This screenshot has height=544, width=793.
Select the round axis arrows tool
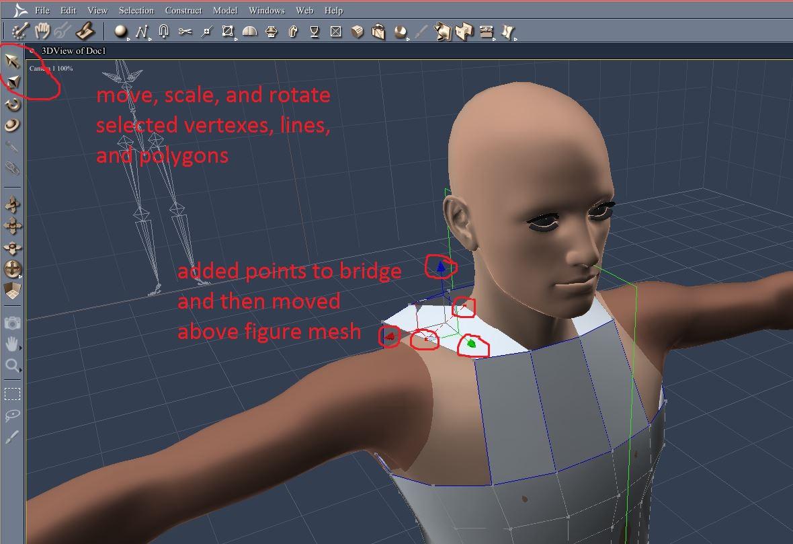[x=12, y=269]
